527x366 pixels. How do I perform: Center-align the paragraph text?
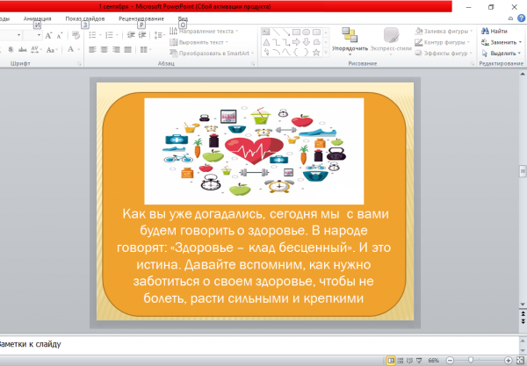point(104,50)
